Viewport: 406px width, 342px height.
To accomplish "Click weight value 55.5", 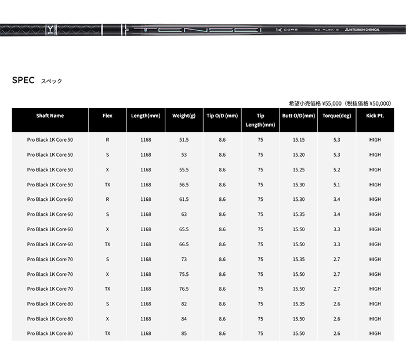I will click(184, 170).
